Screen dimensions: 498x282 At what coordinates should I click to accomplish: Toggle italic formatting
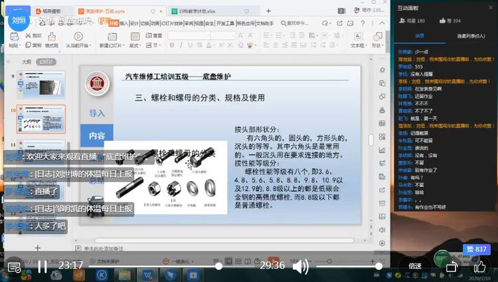pyautogui.click(x=181, y=45)
